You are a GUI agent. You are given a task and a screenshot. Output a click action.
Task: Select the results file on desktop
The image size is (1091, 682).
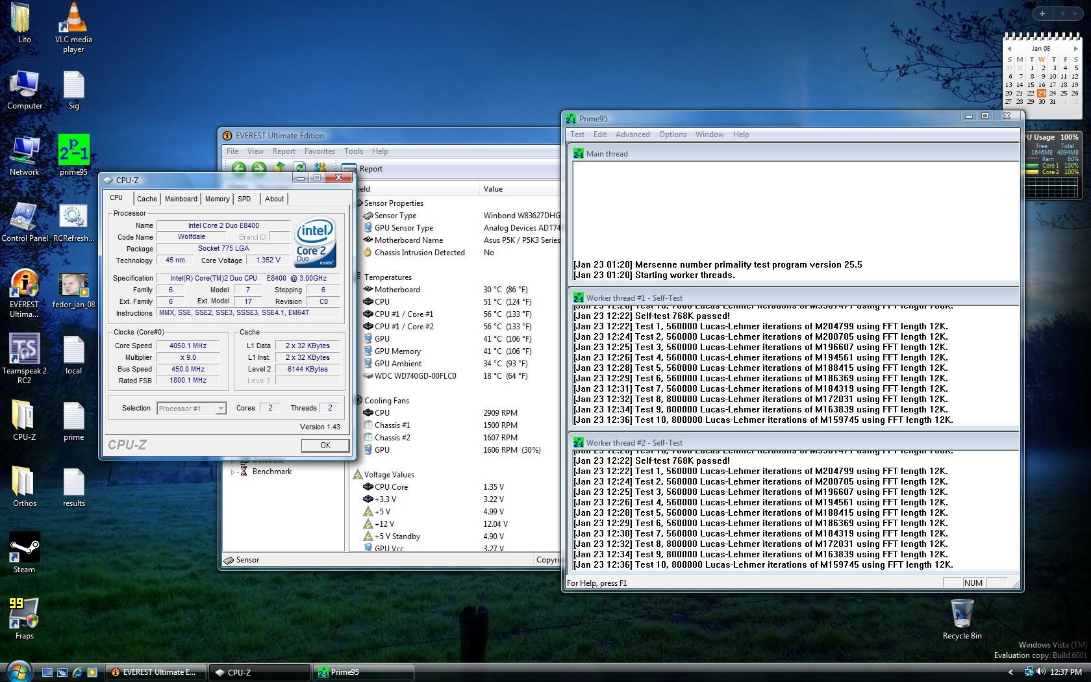point(73,488)
